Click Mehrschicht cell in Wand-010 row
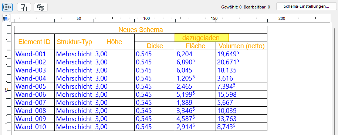 pyautogui.click(x=74, y=127)
